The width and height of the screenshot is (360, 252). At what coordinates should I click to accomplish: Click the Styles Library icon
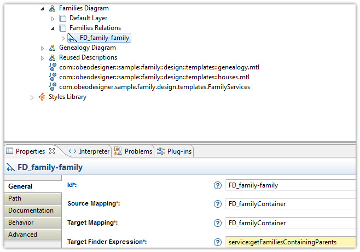[x=42, y=97]
